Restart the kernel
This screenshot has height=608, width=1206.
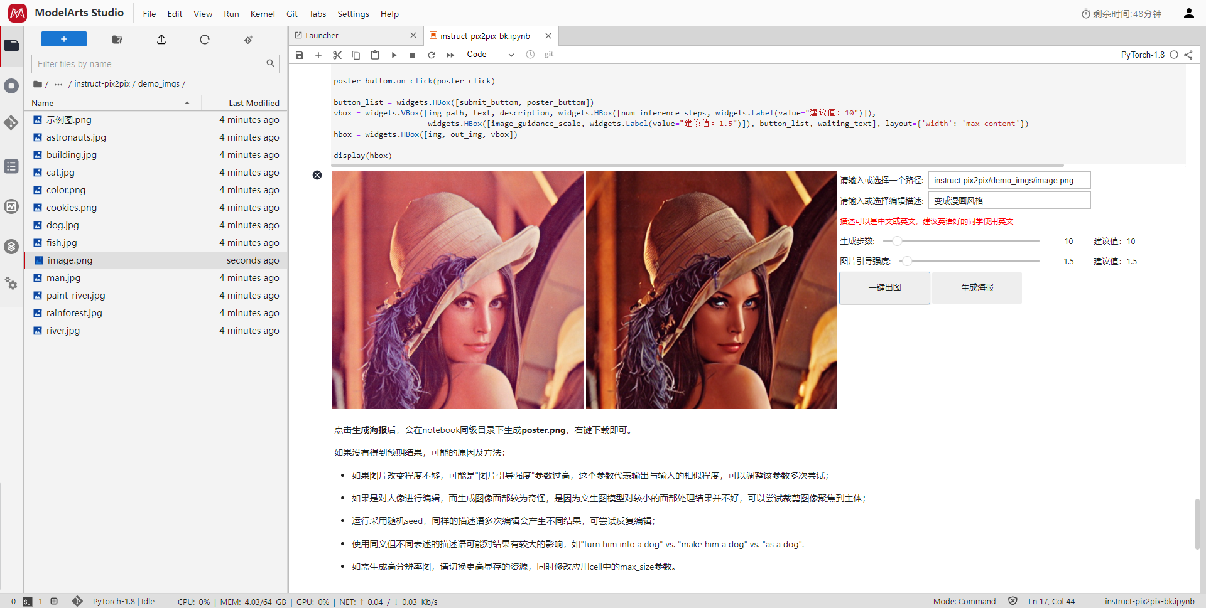[x=432, y=55]
